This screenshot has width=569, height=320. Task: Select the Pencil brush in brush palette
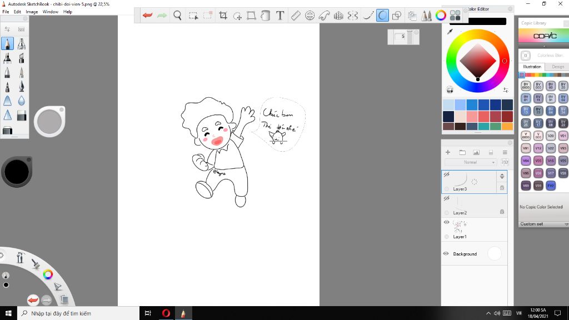pos(7,44)
